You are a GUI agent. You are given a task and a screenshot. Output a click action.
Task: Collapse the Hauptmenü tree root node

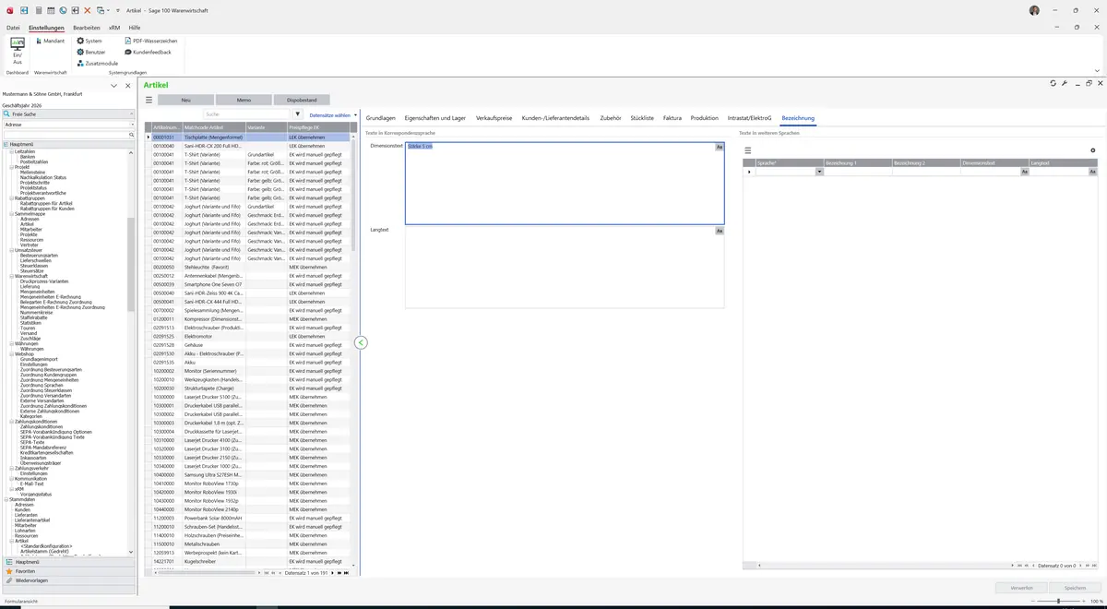click(x=5, y=145)
